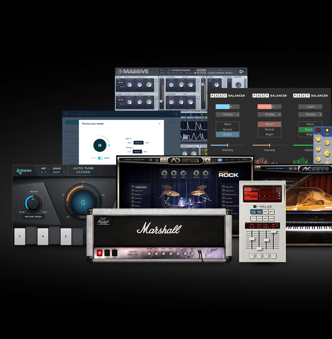Toggle the Original/Master switch
The height and width of the screenshot is (339, 332).
100,158
